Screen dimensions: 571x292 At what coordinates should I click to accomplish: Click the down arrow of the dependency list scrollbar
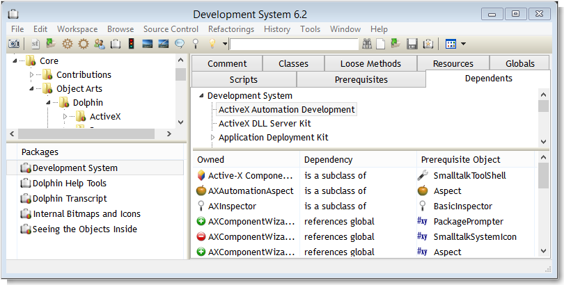[544, 251]
